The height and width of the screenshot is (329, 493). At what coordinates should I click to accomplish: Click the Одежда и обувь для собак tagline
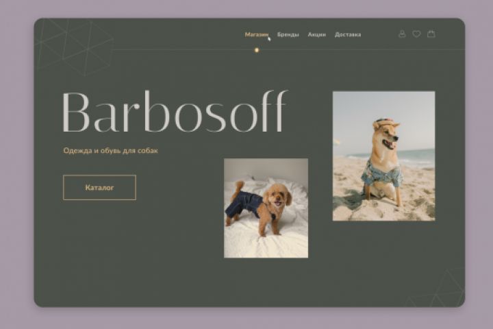click(111, 151)
